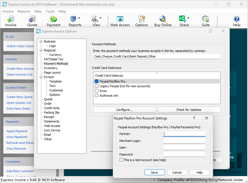248x183 pixels.
Task: Open the Company Profile dropdown arrow in status bar
Action: point(154,180)
